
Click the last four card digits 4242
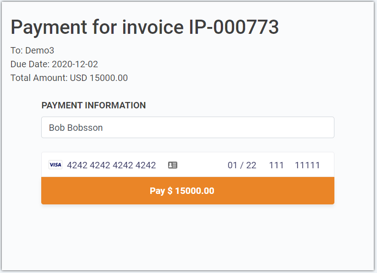146,165
